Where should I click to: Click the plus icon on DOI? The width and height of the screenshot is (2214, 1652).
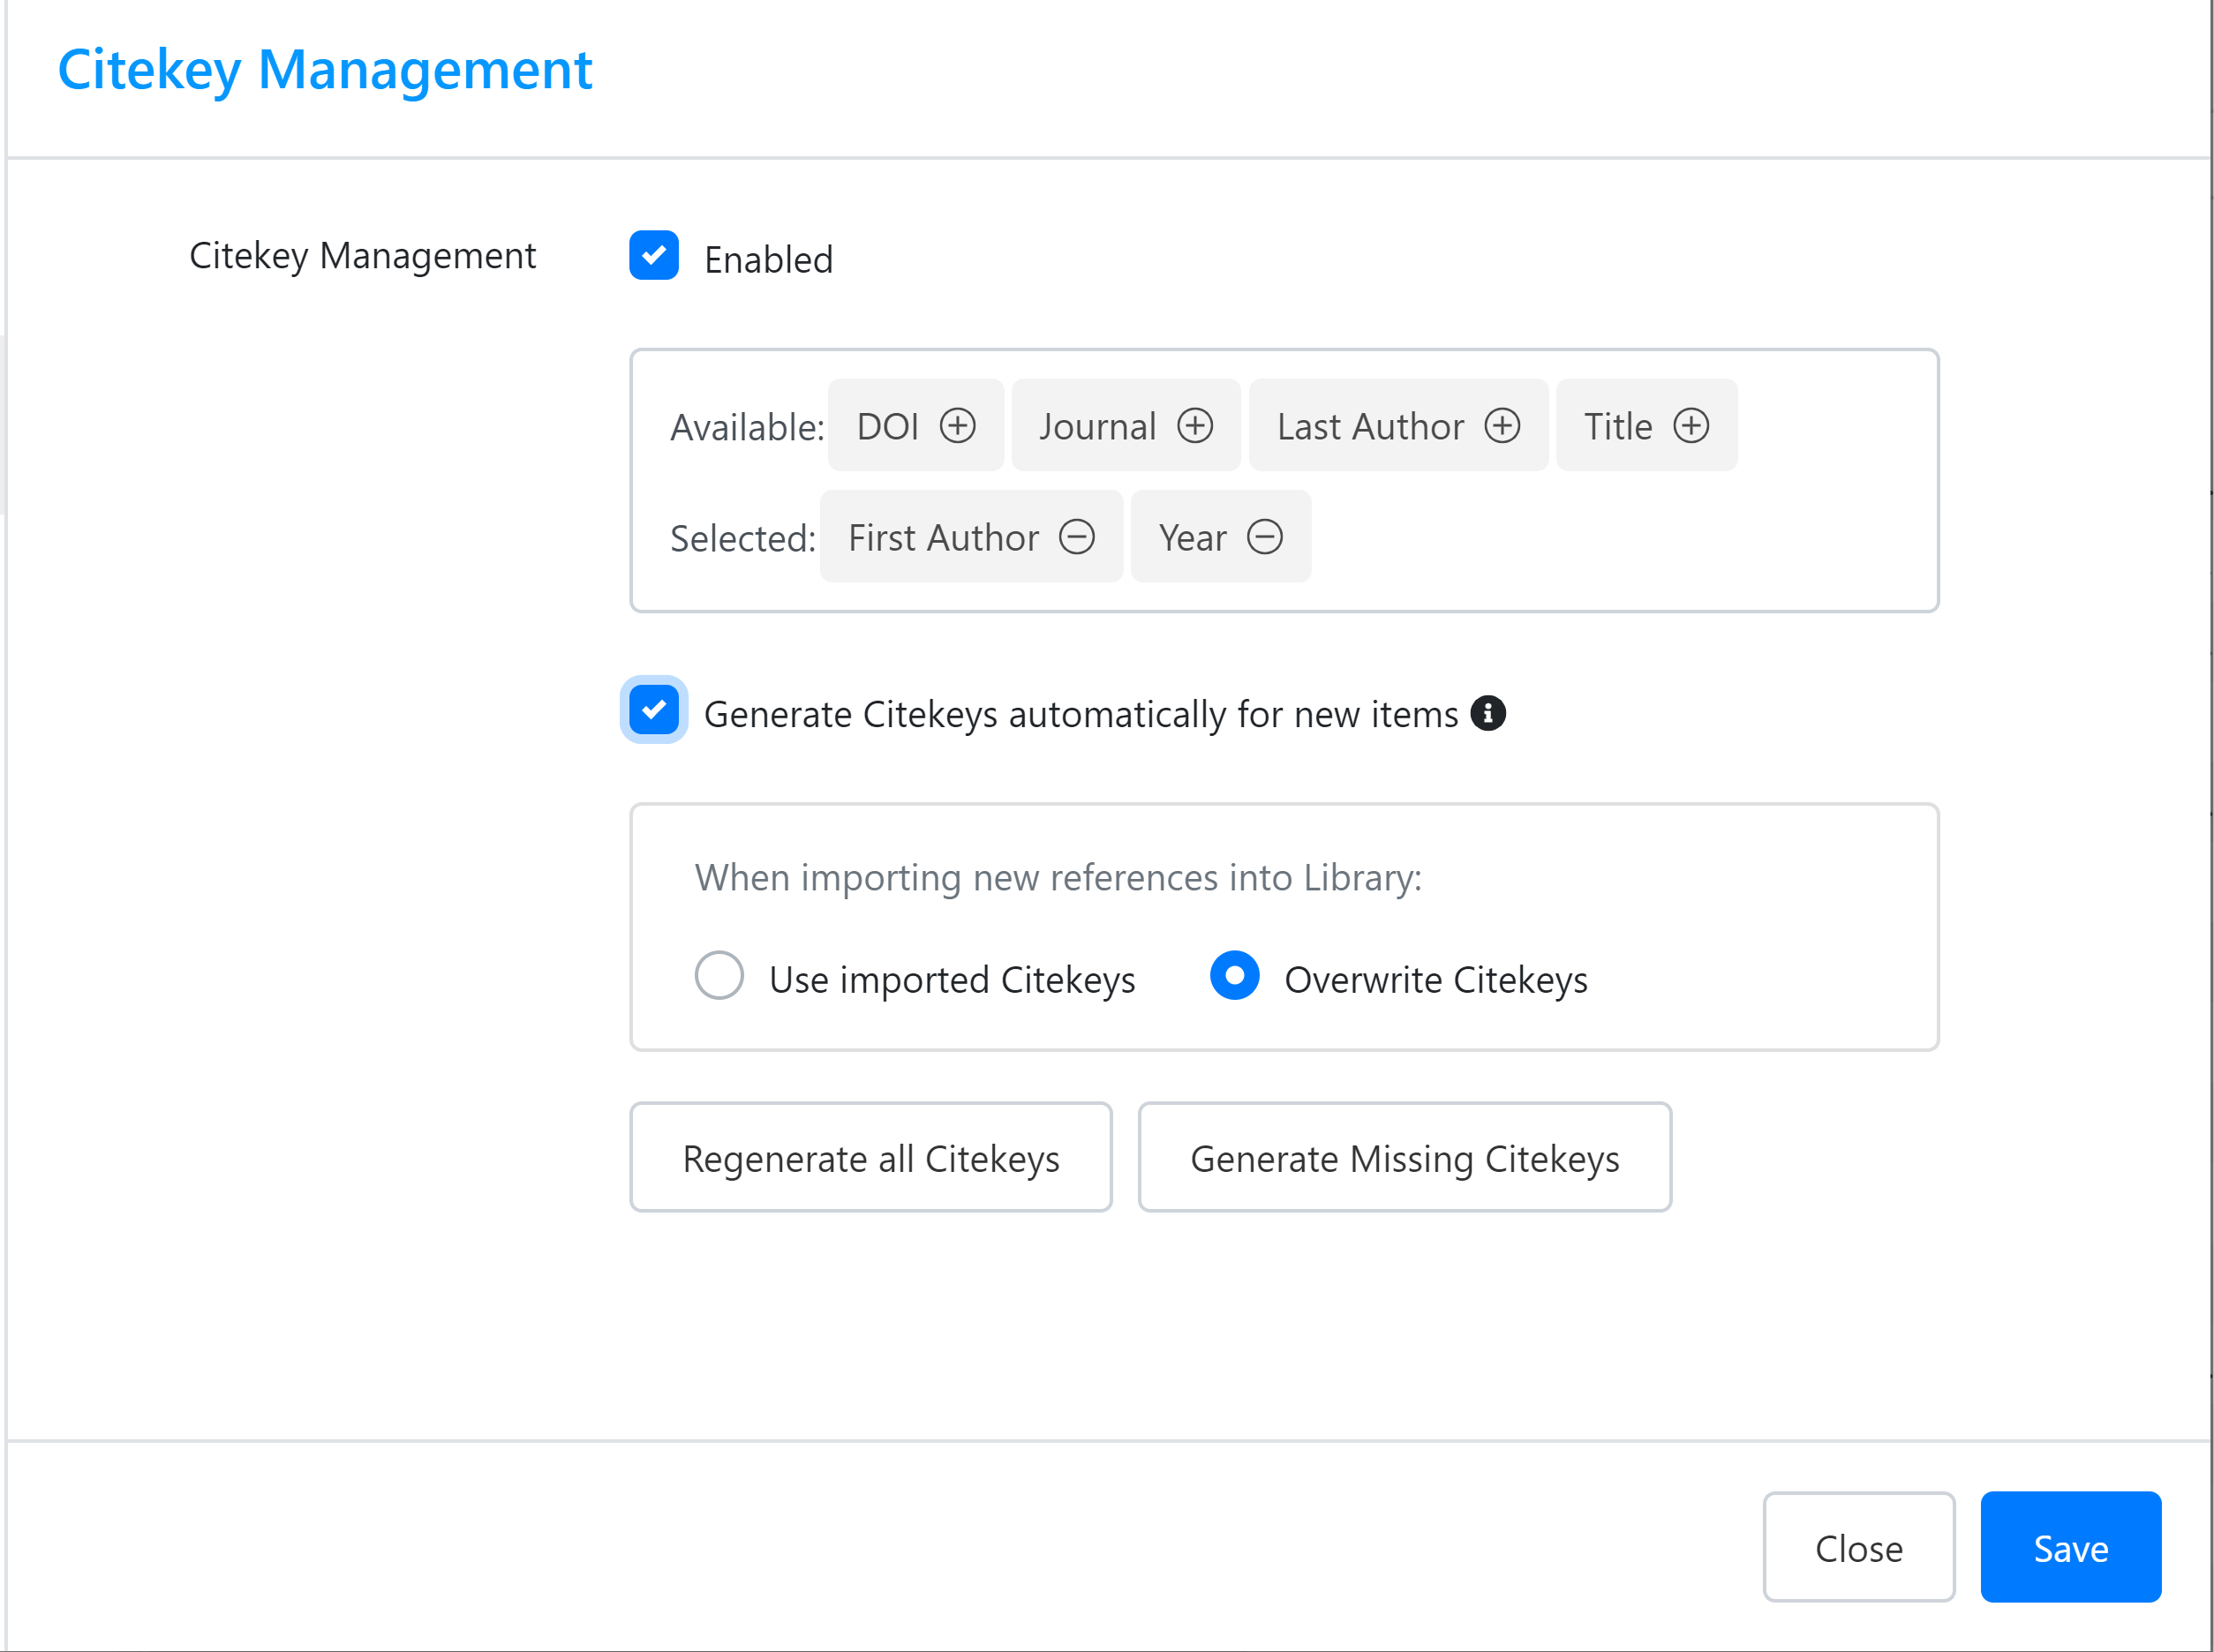(x=958, y=426)
